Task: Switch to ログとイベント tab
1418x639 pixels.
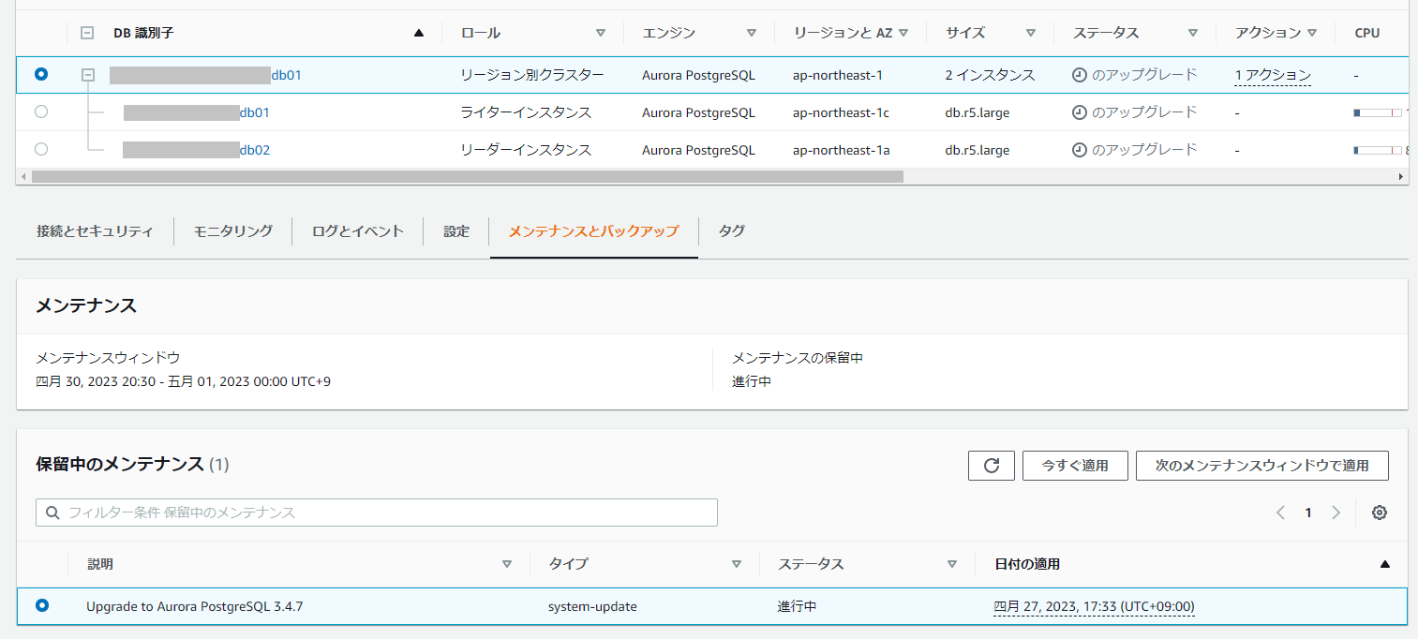Action: click(358, 230)
